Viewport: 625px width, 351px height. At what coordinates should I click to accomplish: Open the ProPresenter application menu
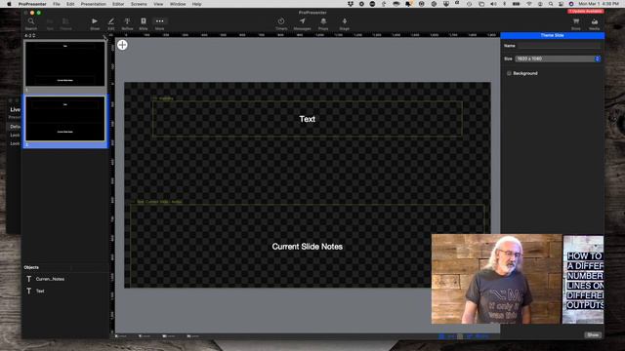[x=32, y=4]
